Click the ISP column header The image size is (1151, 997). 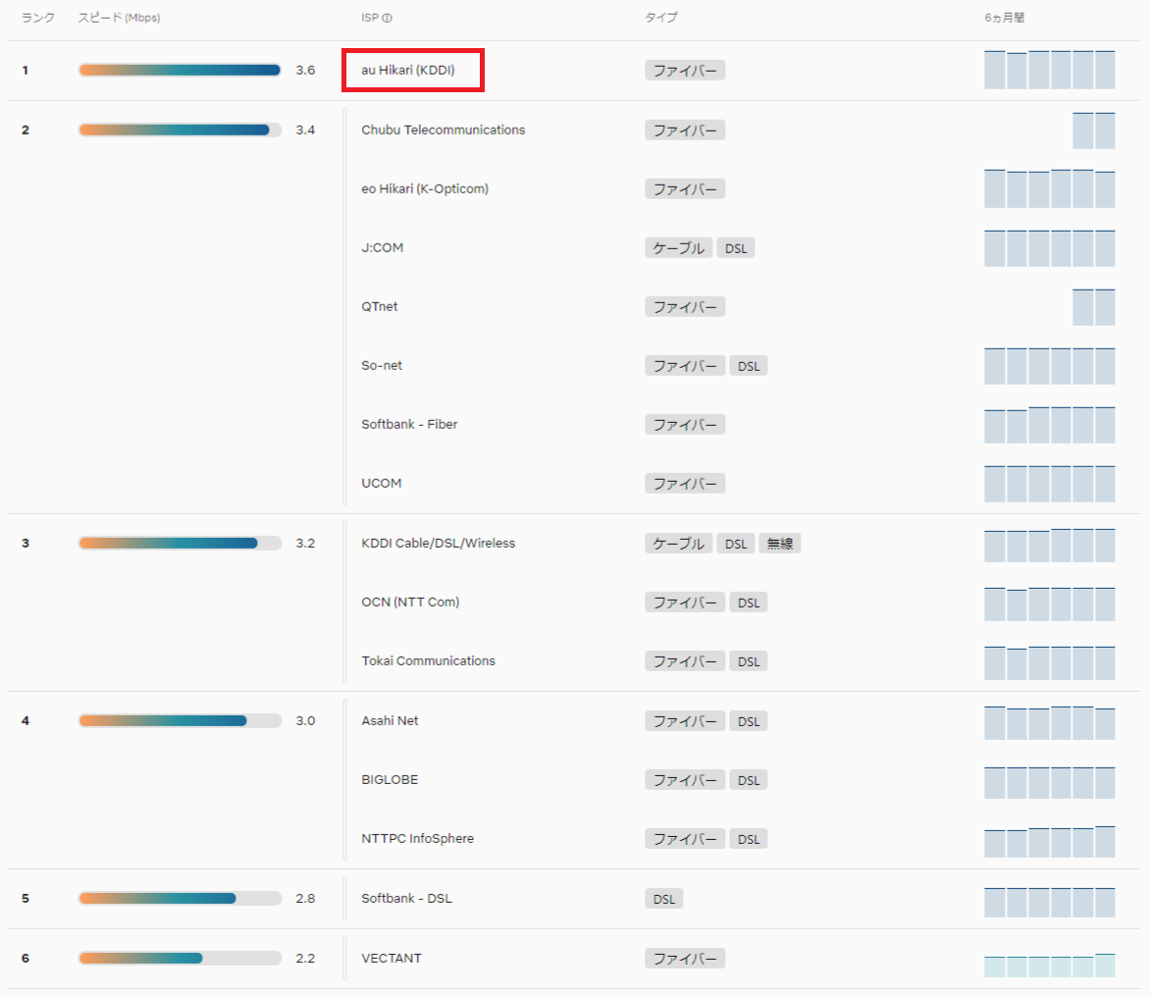click(369, 18)
